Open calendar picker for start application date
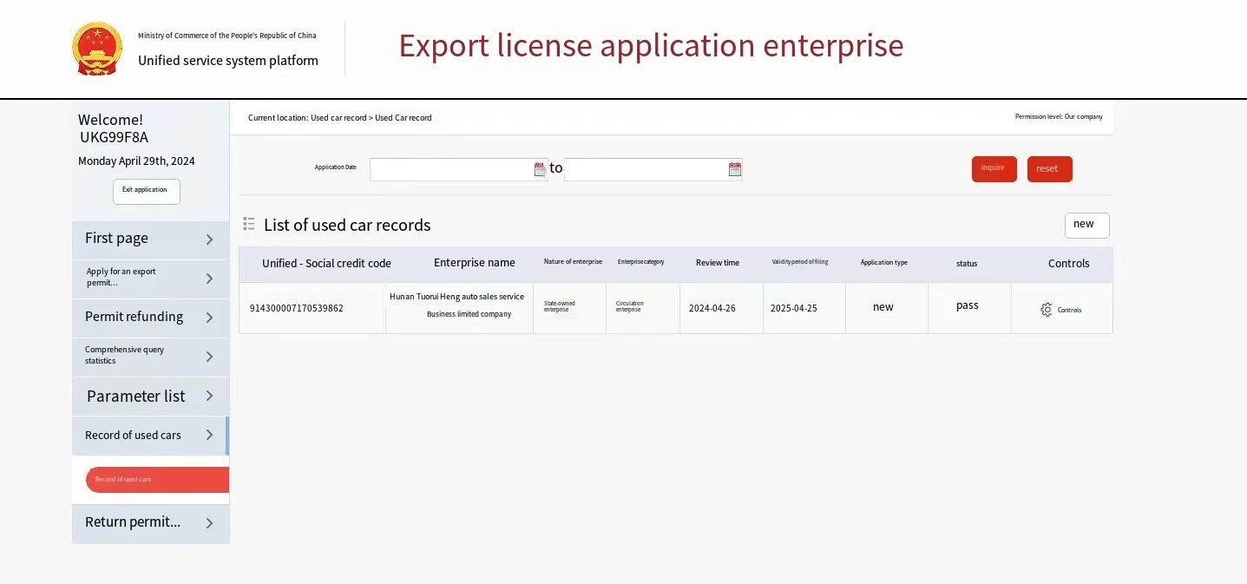The image size is (1247, 584). [x=540, y=169]
